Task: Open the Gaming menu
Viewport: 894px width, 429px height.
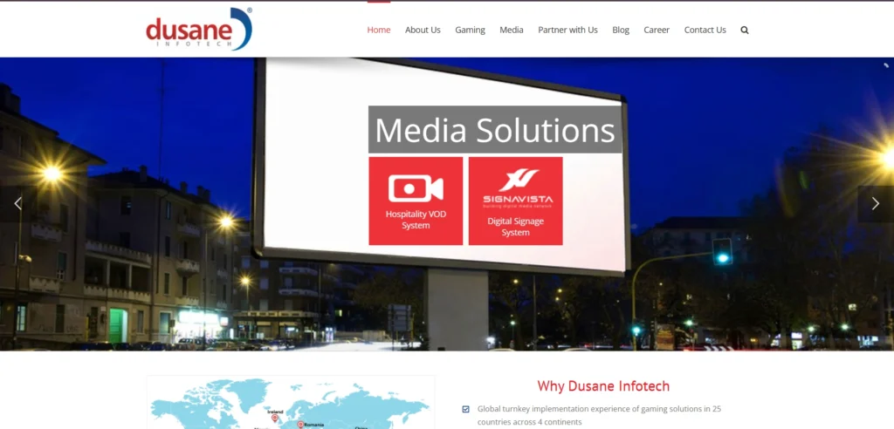Action: coord(470,31)
